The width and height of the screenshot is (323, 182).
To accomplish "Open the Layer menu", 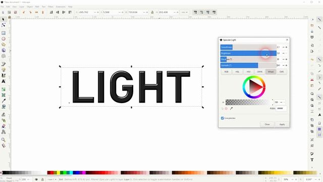I will [x=22, y=7].
